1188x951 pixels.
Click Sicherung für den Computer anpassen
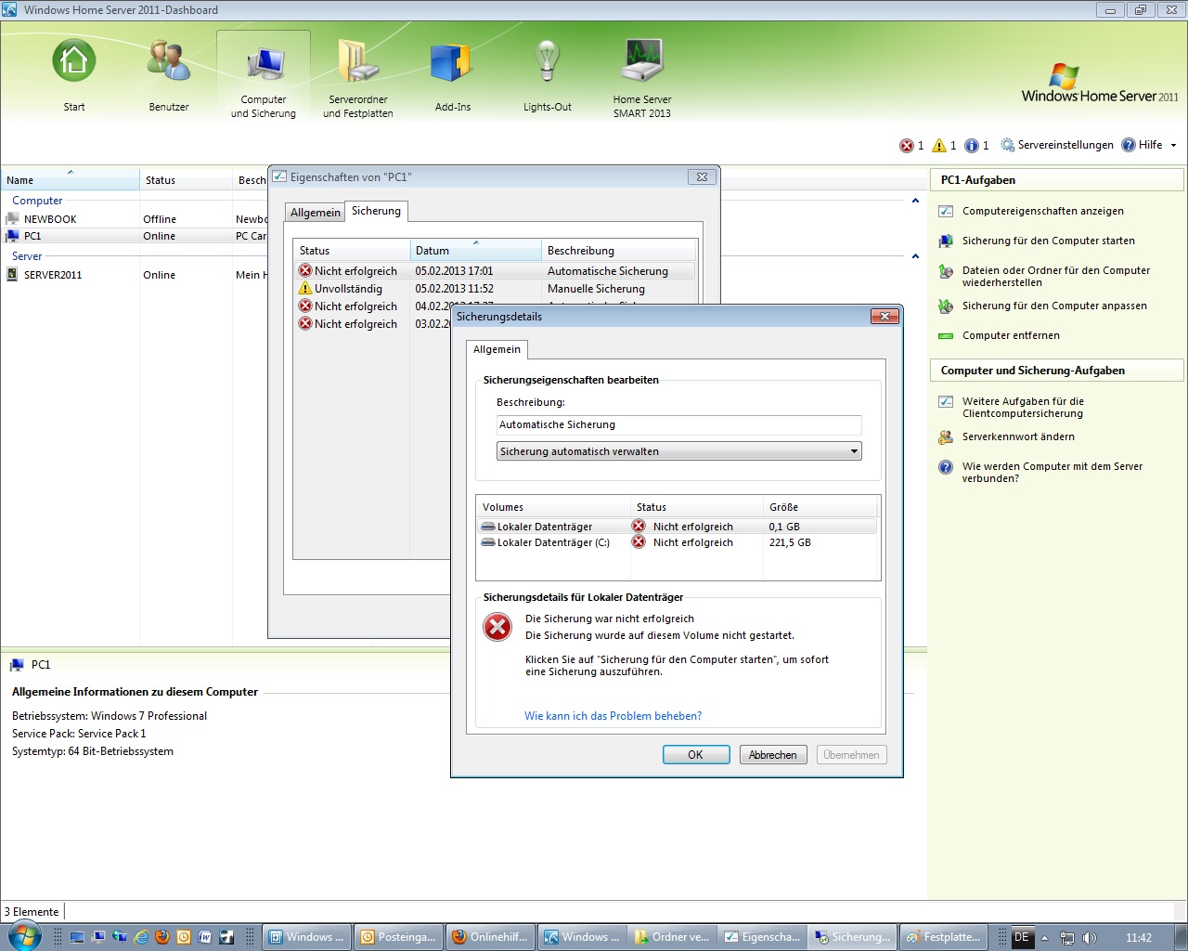[1054, 306]
